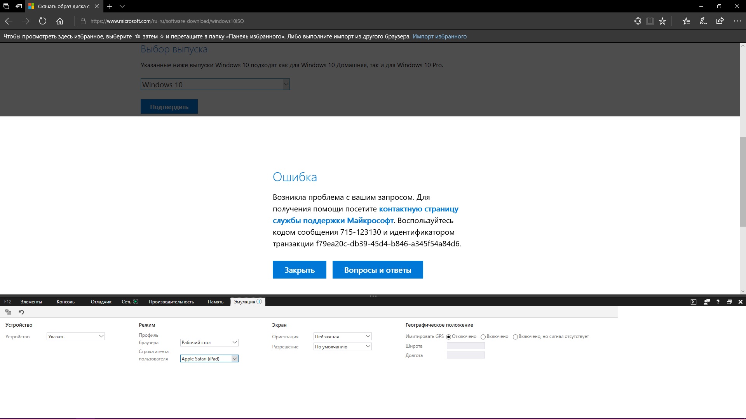This screenshot has width=746, height=419.
Task: Open Reading view book icon
Action: coord(650,21)
